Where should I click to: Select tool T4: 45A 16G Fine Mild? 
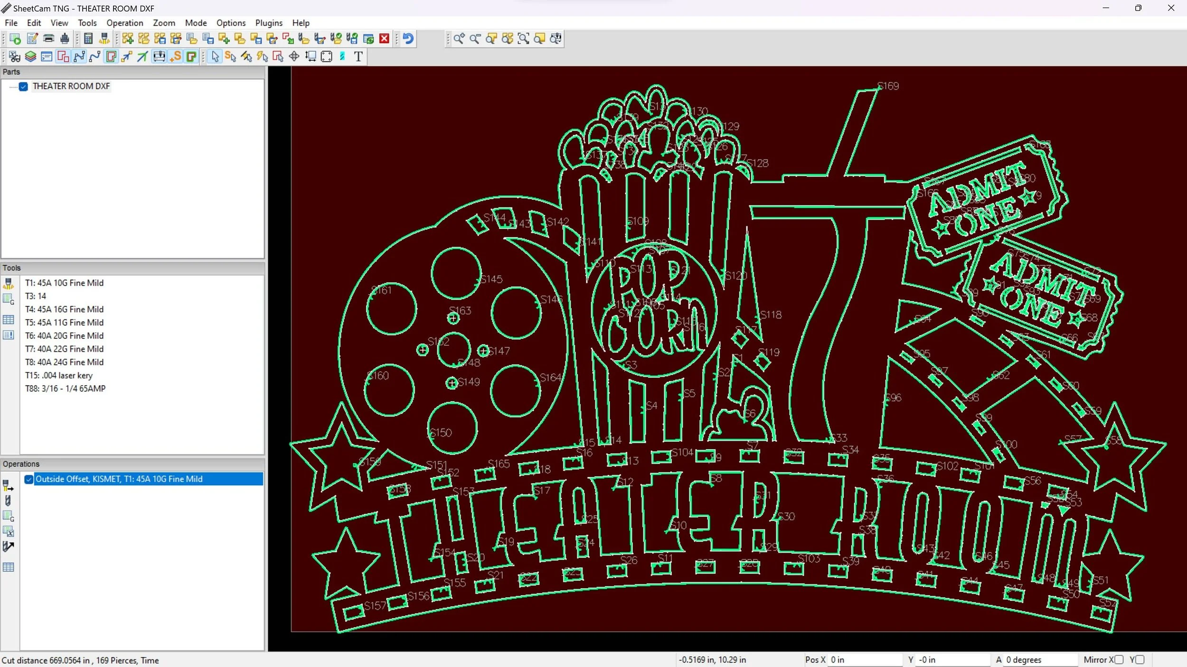(x=64, y=309)
